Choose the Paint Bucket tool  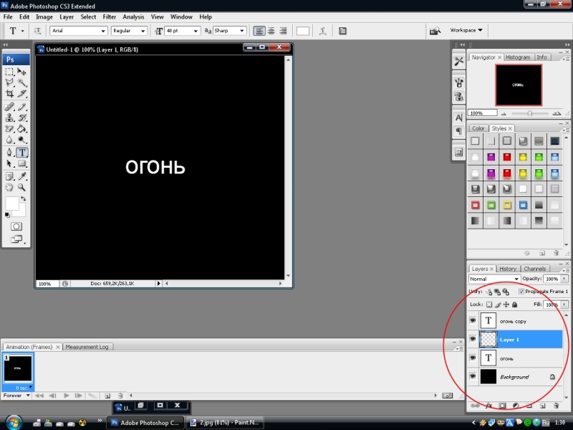click(22, 129)
